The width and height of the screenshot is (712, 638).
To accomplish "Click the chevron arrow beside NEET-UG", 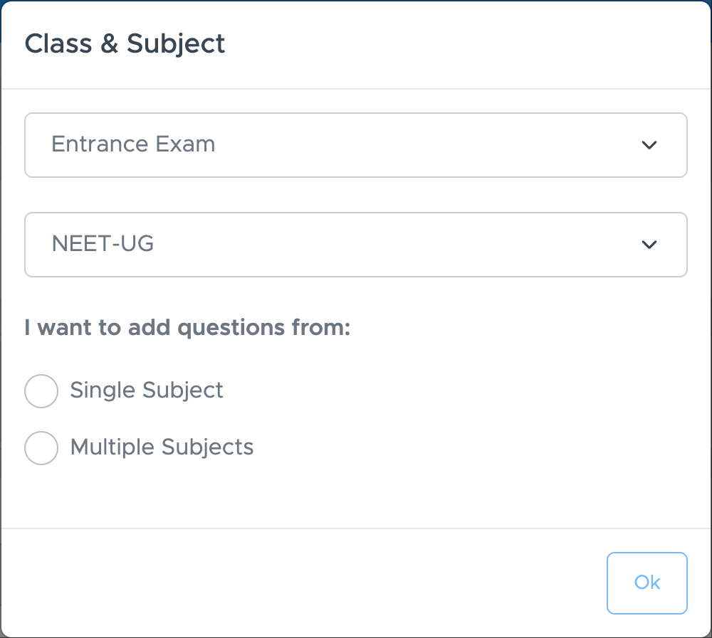I will 649,245.
